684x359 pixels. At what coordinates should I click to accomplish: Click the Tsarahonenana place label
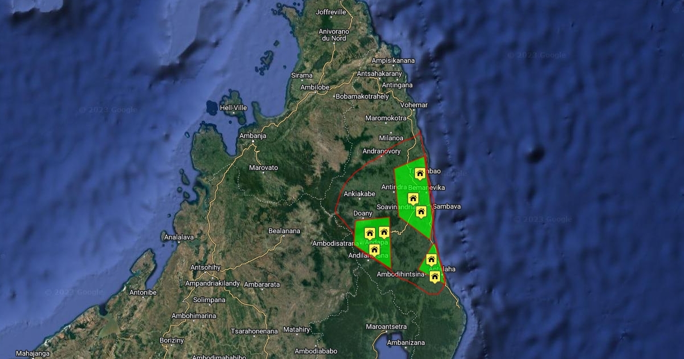point(254,331)
